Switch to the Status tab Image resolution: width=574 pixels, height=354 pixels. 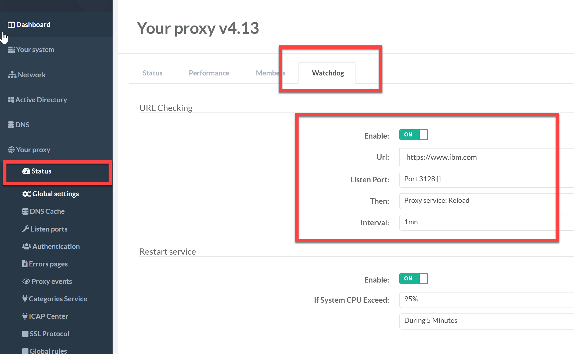tap(152, 73)
